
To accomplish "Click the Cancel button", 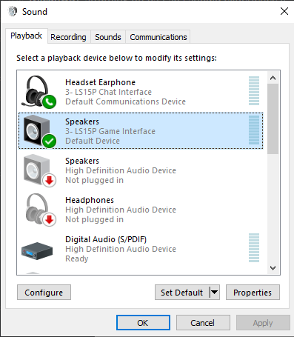I will (x=203, y=323).
